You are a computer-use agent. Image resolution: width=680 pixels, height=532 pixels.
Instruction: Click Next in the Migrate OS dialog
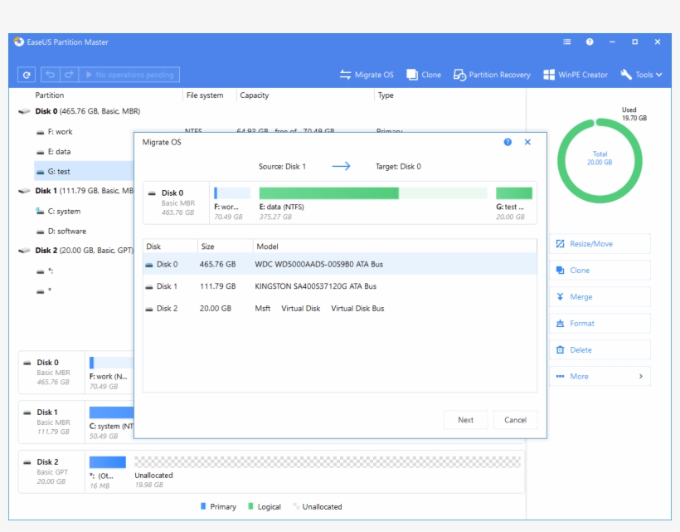465,420
